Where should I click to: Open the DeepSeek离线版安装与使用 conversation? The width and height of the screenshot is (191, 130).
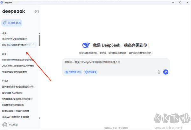18,60
